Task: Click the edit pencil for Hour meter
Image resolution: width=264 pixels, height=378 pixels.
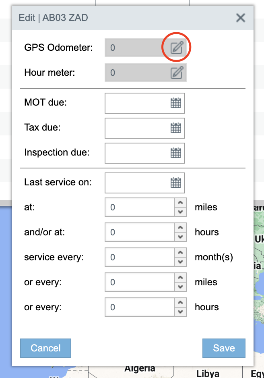Action: [176, 73]
